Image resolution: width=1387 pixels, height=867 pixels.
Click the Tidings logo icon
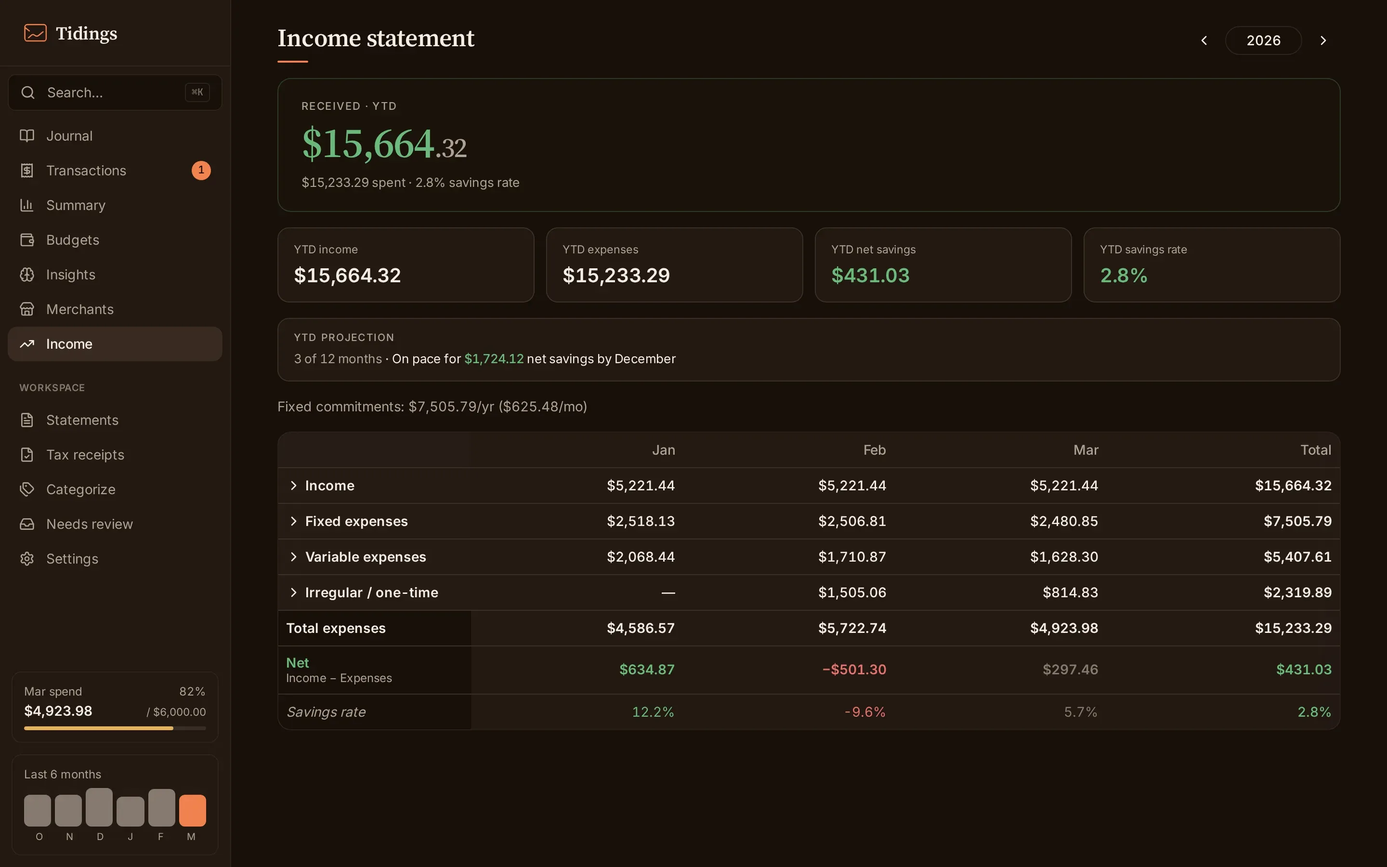click(x=35, y=33)
